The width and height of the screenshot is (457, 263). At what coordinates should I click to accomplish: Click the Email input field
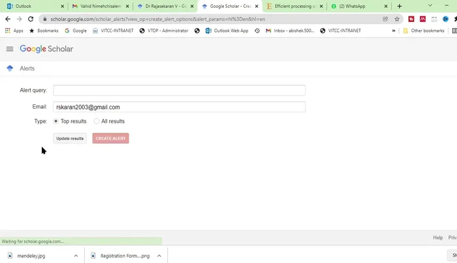179,107
